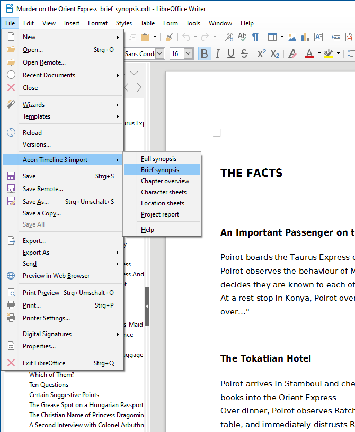Click Clear Direct Formatting icon

pos(292,53)
